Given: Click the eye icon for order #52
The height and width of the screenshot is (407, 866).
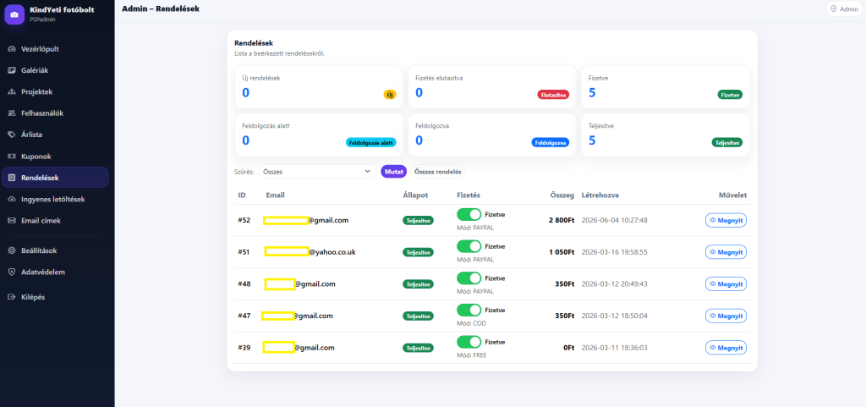Looking at the screenshot, I should coord(713,220).
